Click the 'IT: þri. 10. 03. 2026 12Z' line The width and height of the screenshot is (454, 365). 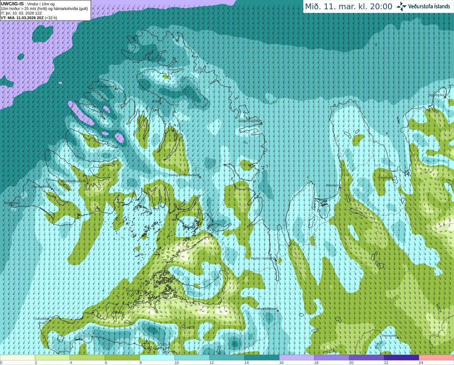tap(21, 13)
